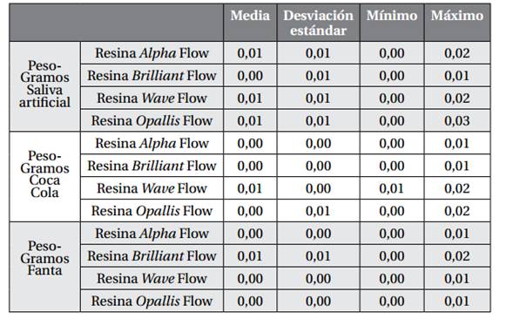Click Resina Alpha Flow under Fanta
This screenshot has width=513, height=319.
[x=152, y=234]
